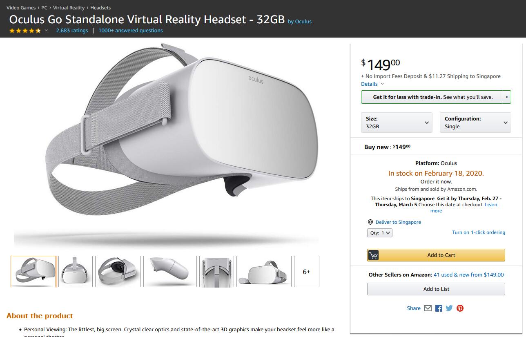Share product on Facebook
The width and height of the screenshot is (526, 337).
439,308
